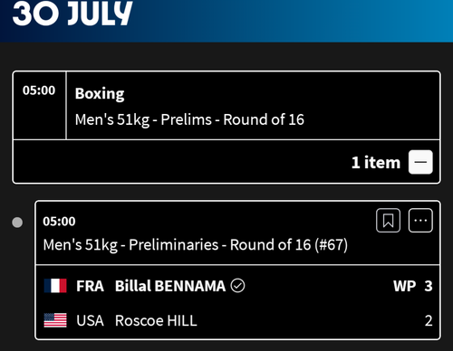Open Roscoe HILL athlete name
The width and height of the screenshot is (453, 351).
156,320
